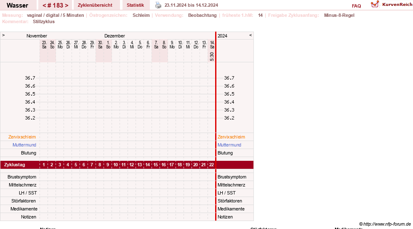Click cycle day 1 in Zyklustag row

pos(44,165)
